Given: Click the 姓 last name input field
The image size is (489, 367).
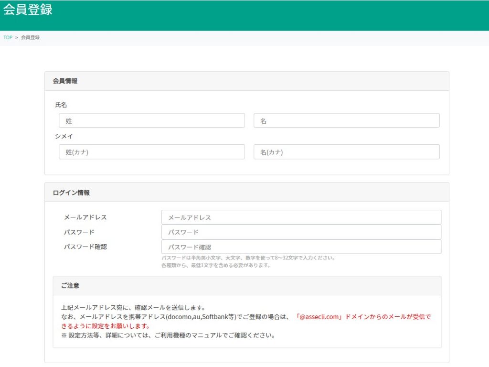Looking at the screenshot, I should 151,120.
